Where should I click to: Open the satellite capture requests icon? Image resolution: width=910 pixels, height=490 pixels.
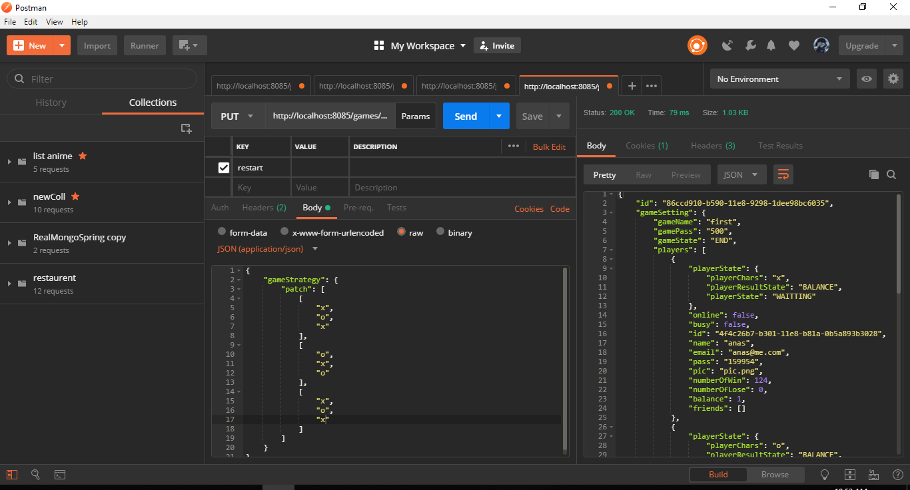tap(727, 45)
